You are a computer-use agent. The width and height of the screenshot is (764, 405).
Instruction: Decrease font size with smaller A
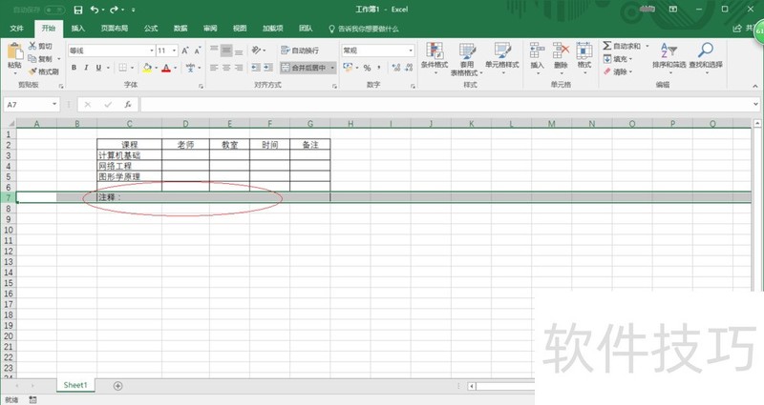pos(198,51)
